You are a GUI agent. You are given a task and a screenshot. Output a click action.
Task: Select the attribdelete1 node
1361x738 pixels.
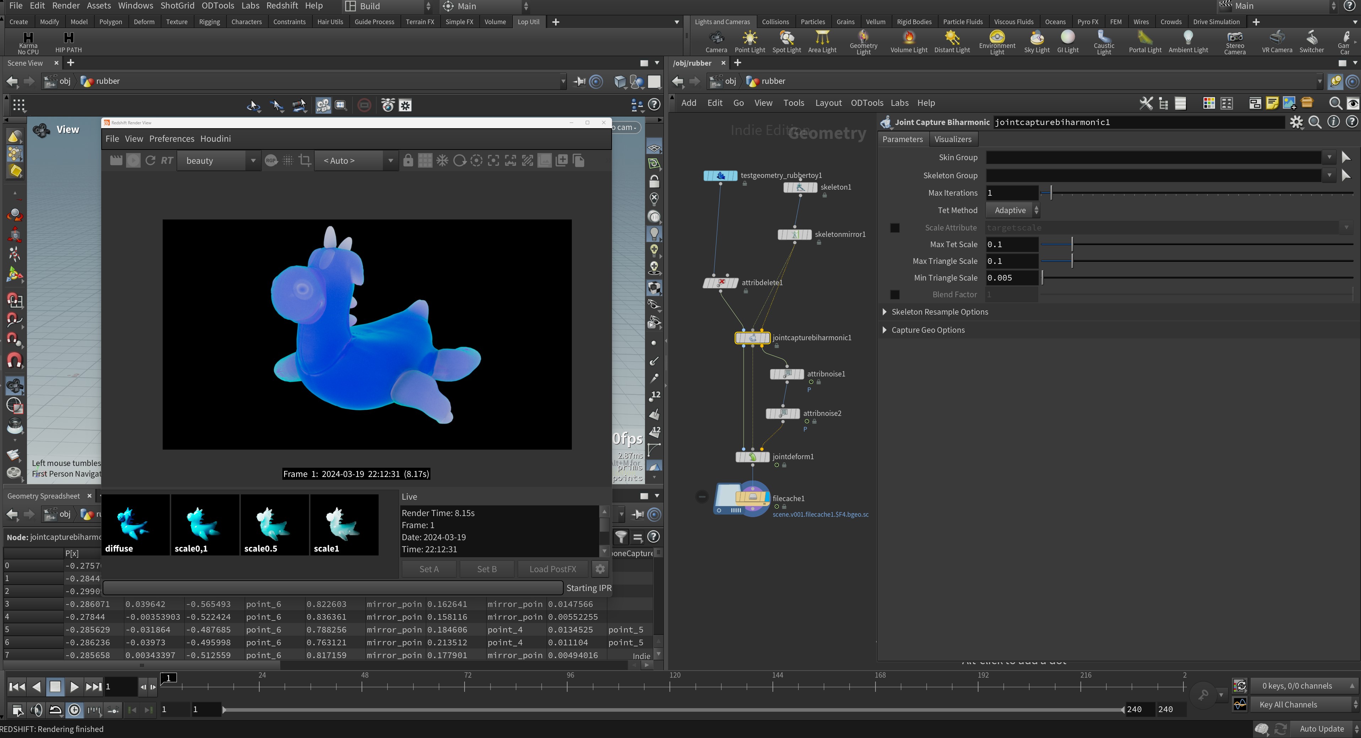721,283
